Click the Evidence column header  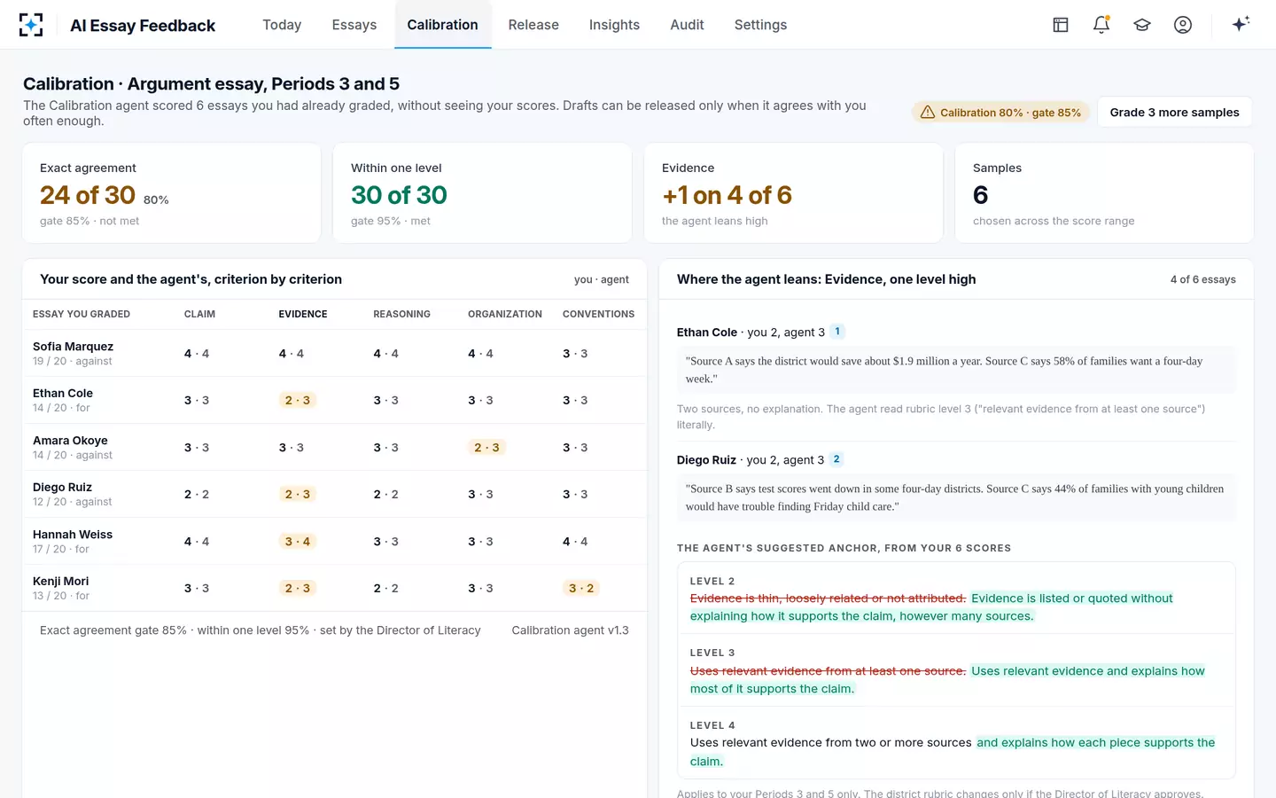pyautogui.click(x=303, y=314)
